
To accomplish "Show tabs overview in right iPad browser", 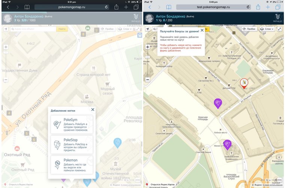I will point(278,7).
